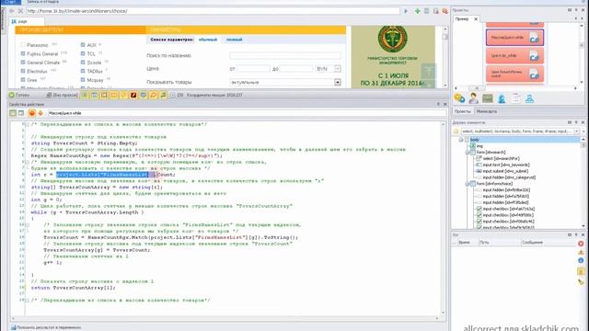
Task: Close the project tab with its X
Action: pyautogui.click(x=476, y=18)
